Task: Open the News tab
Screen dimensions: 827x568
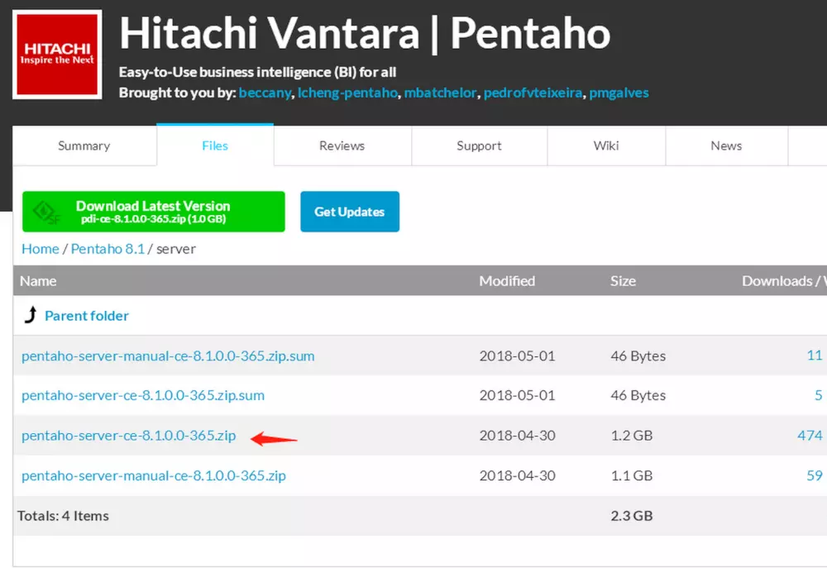Action: (727, 146)
